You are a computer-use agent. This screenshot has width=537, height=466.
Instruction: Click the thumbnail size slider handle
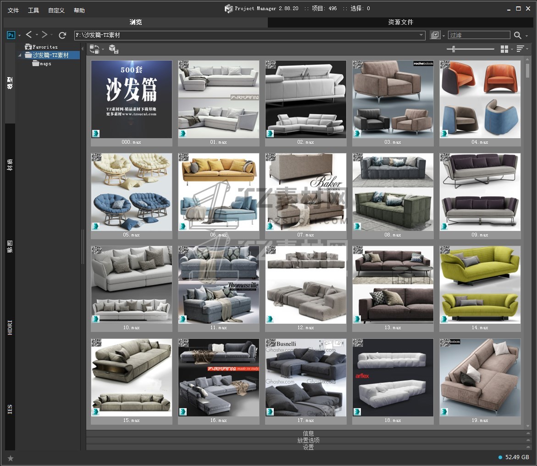[x=454, y=49]
